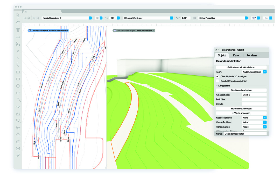Pick the Locus point X tool
The width and height of the screenshot is (280, 177).
point(18,51)
